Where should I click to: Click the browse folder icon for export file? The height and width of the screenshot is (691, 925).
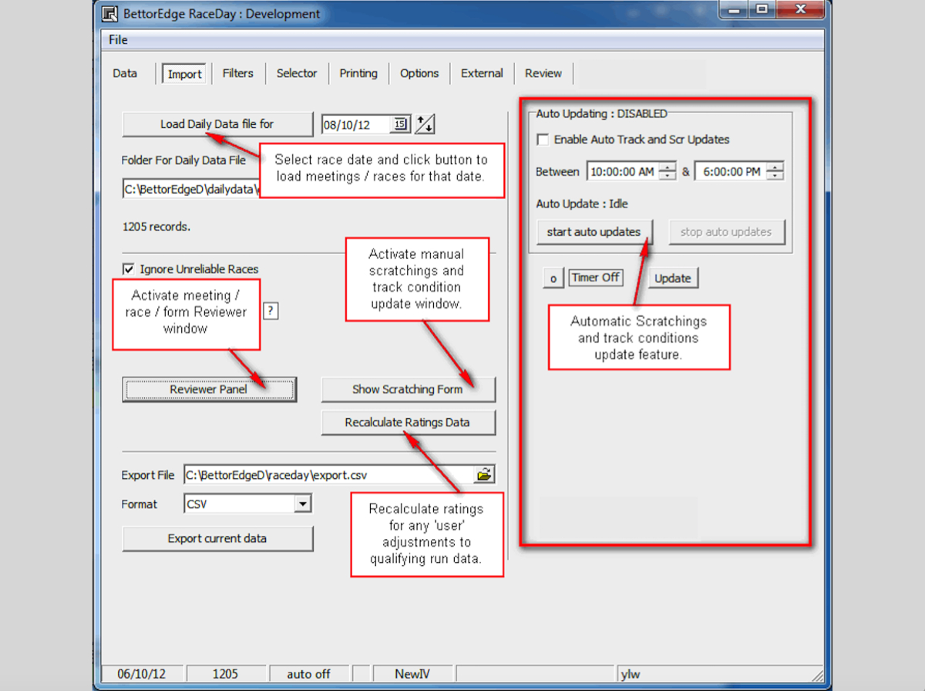484,475
